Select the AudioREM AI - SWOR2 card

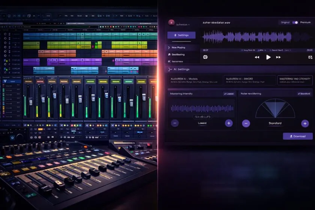click(249, 80)
